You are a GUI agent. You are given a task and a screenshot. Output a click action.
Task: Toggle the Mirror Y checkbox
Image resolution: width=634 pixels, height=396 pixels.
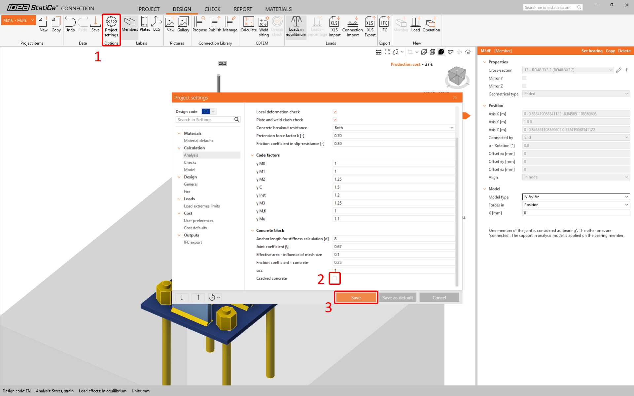524,78
